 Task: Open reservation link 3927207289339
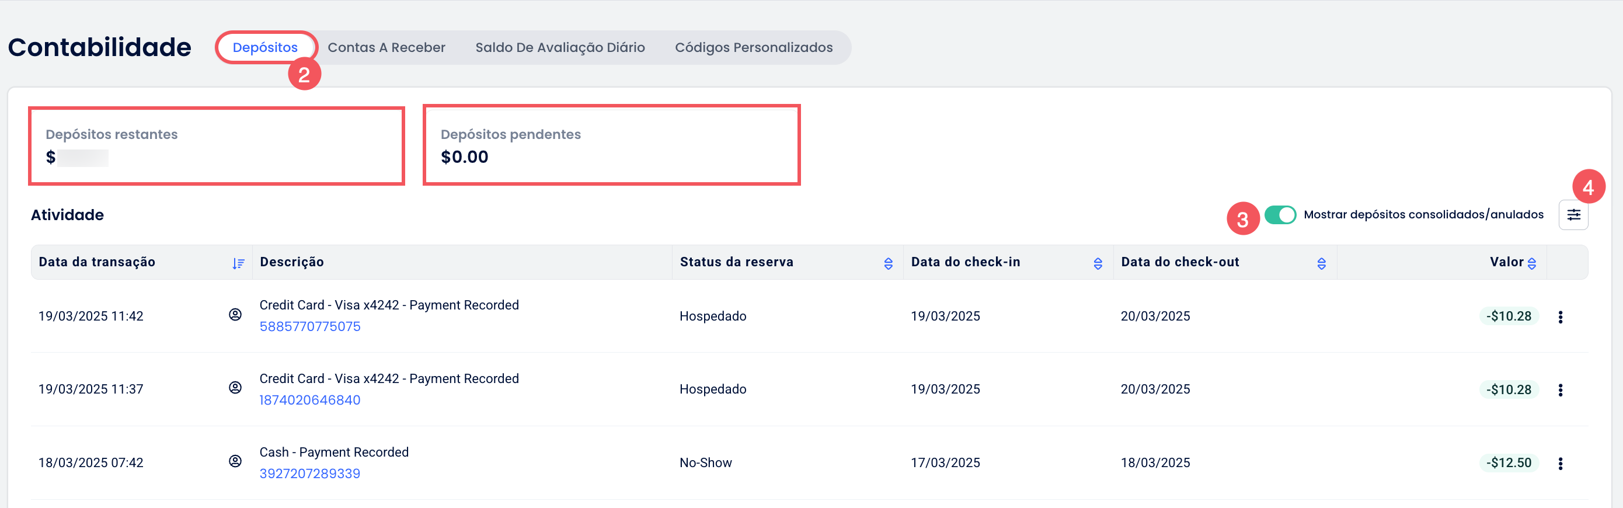pos(310,474)
